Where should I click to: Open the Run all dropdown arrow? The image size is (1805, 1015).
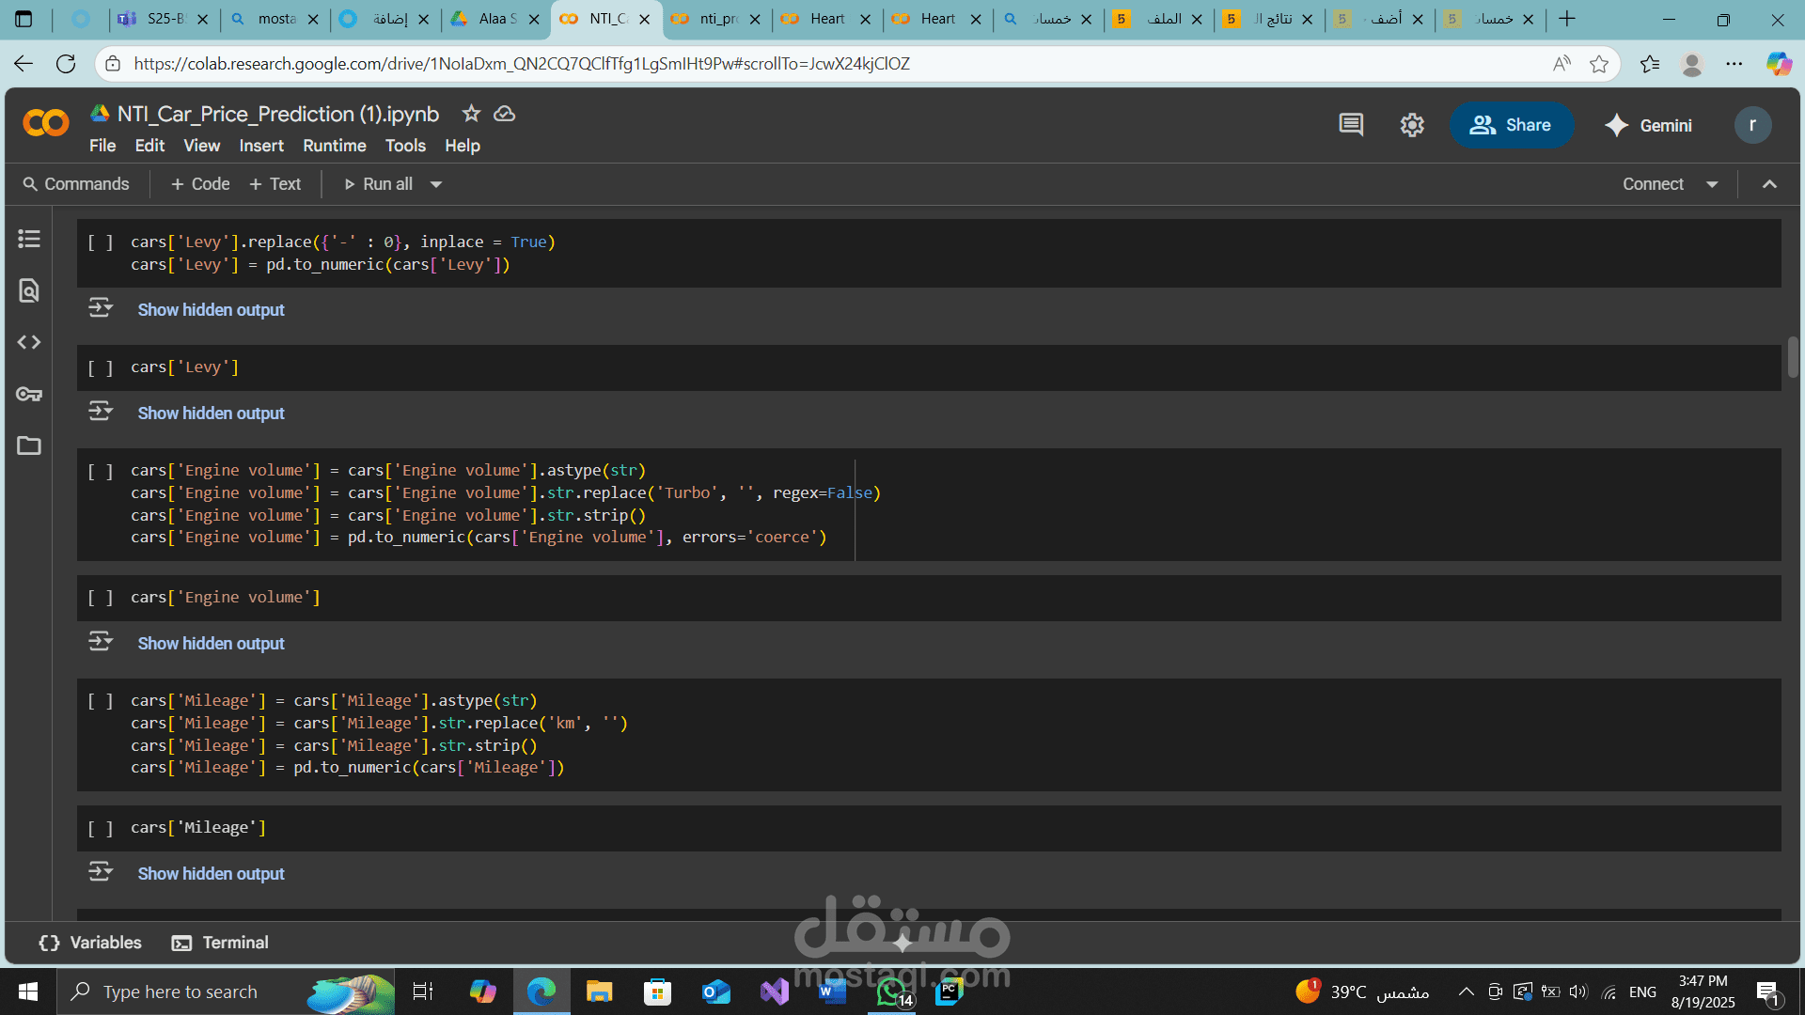(x=436, y=184)
